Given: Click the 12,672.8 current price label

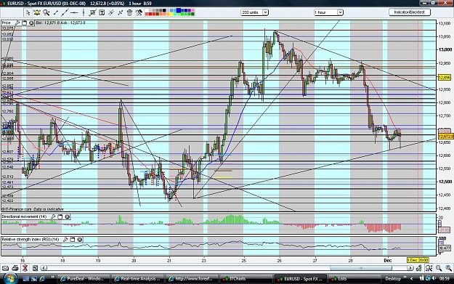Looking at the screenshot, I should (x=445, y=137).
